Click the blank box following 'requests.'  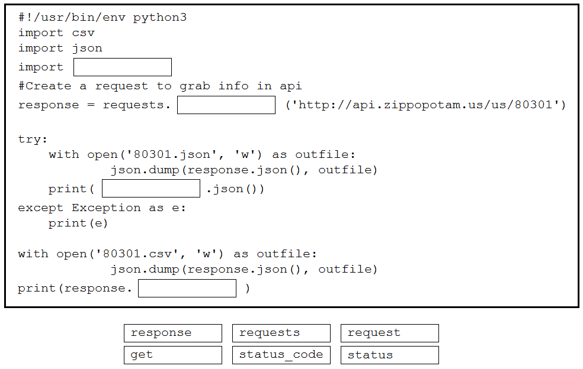coord(226,105)
